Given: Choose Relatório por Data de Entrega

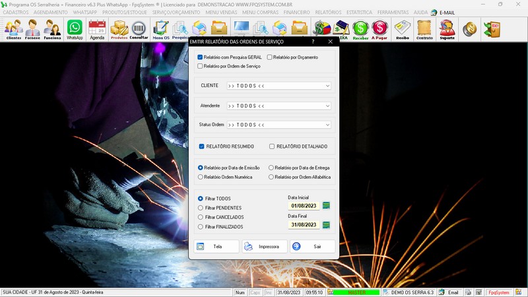Looking at the screenshot, I should coord(271,168).
